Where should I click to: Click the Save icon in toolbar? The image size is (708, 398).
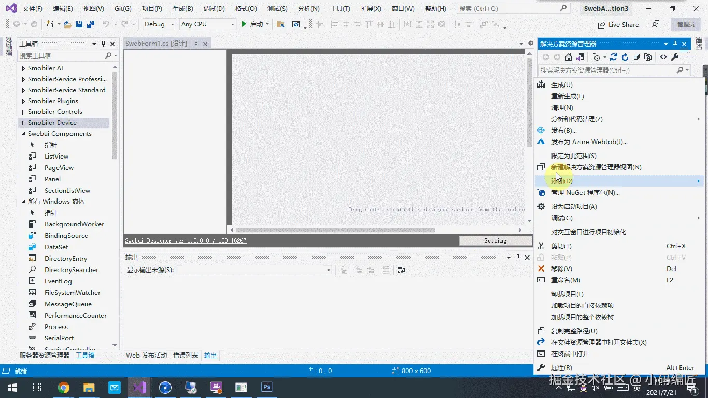point(79,24)
